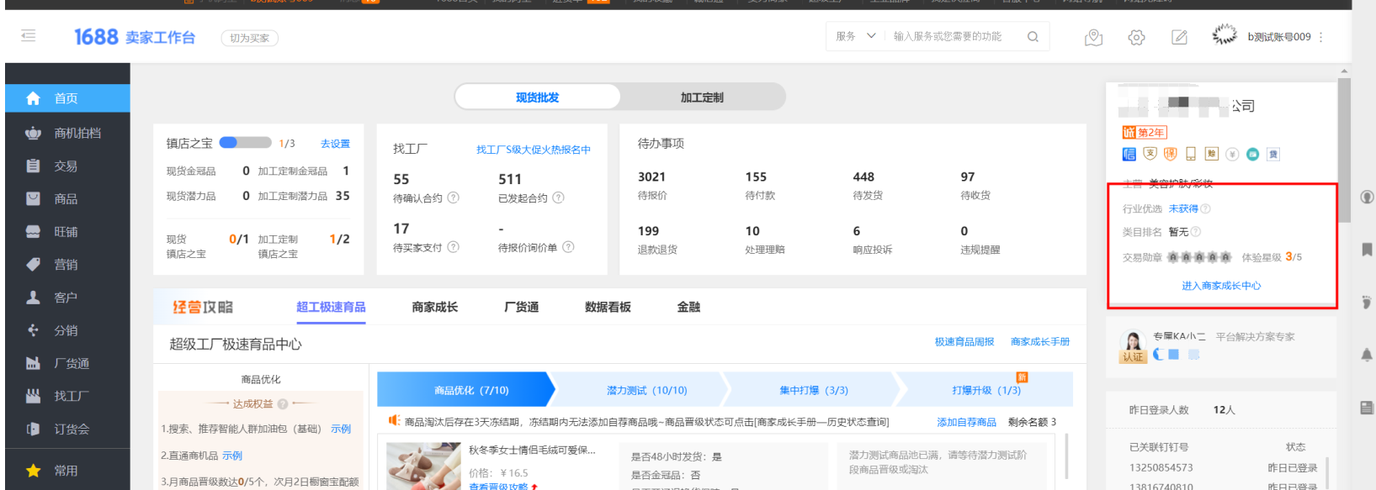Open the 金融 tab
This screenshot has width=1376, height=490.
coord(688,308)
